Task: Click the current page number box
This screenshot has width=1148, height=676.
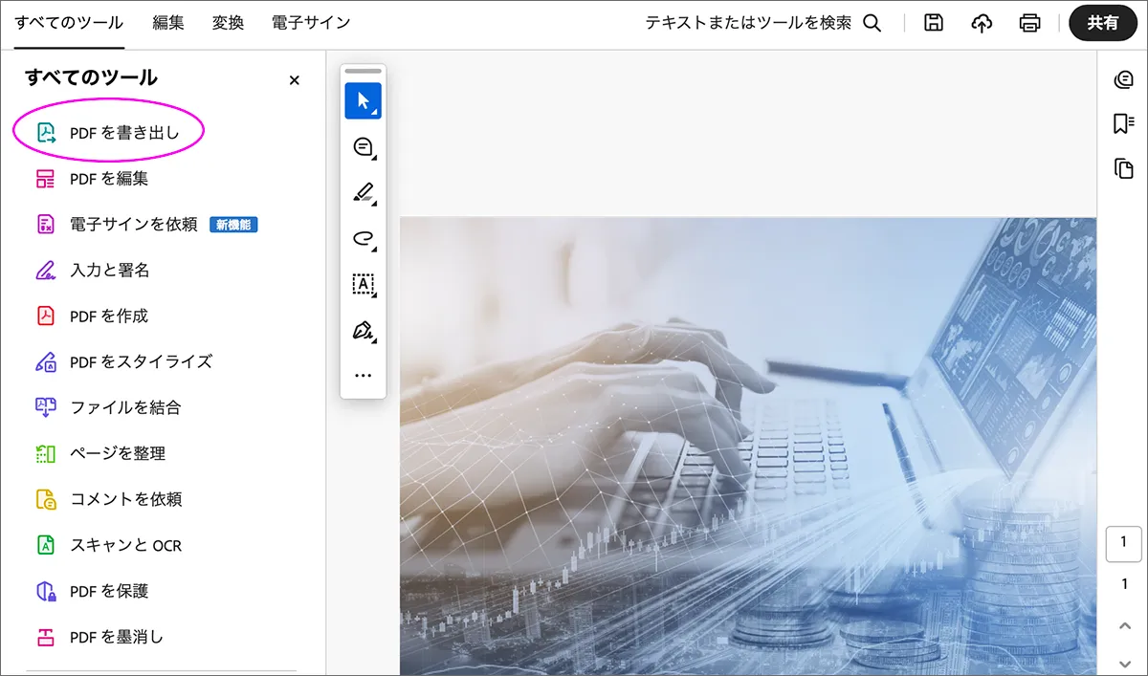Action: (1123, 543)
